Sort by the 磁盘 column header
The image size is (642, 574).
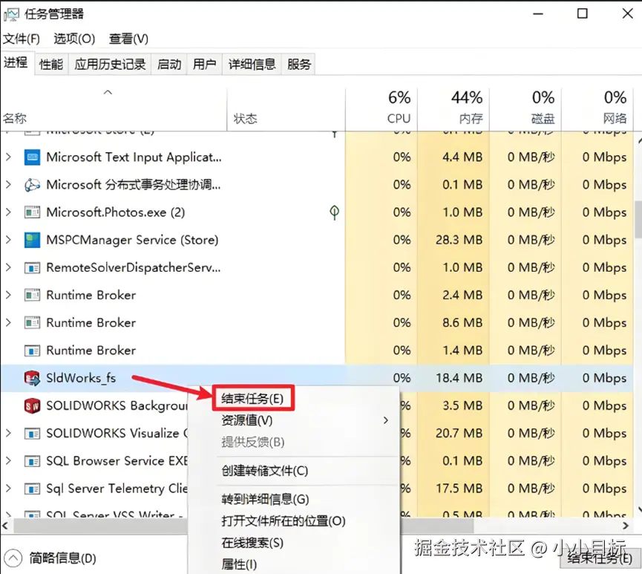525,109
